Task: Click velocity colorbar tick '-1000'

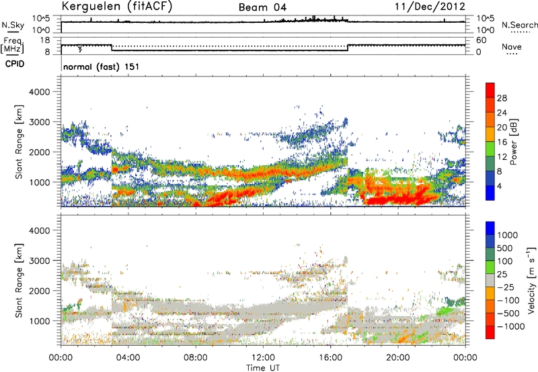Action: [510, 326]
